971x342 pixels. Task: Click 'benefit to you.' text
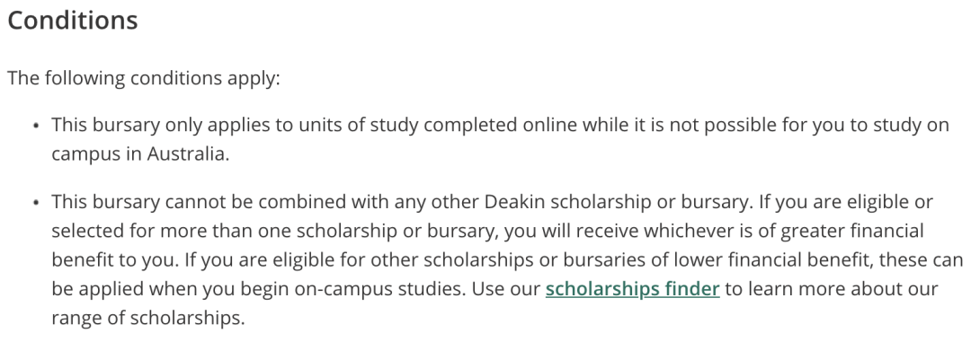115,259
